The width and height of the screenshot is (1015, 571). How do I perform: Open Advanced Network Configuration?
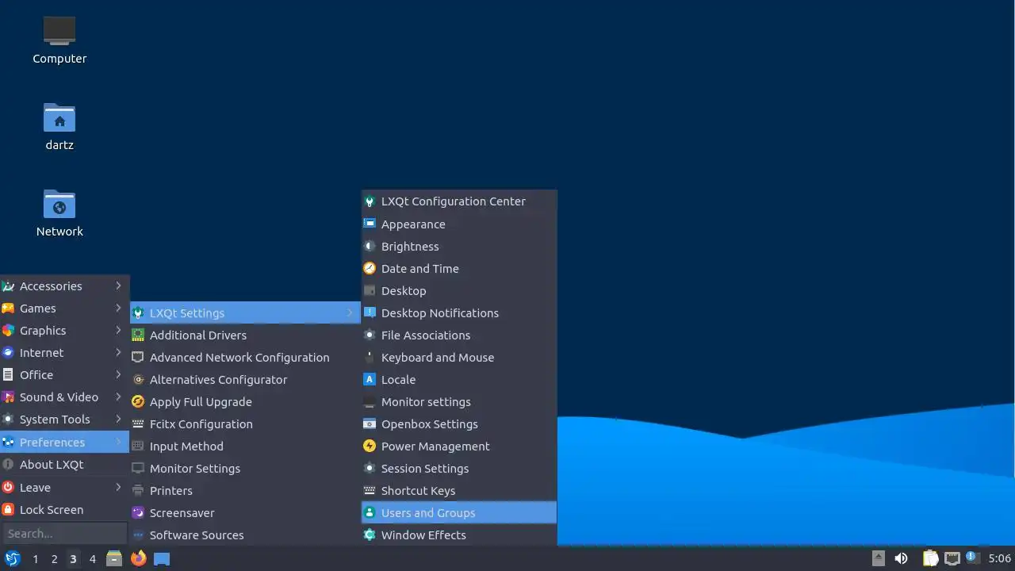coord(245,358)
